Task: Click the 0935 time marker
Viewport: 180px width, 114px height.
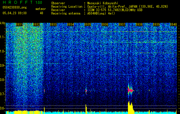Action: coord(88,25)
